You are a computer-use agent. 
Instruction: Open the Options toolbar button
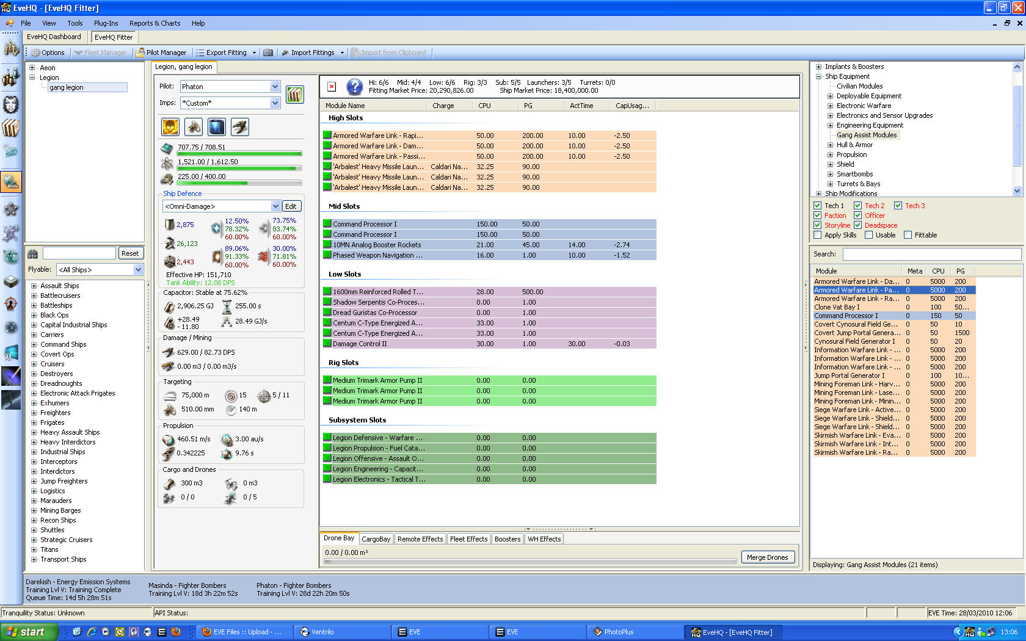[x=48, y=53]
